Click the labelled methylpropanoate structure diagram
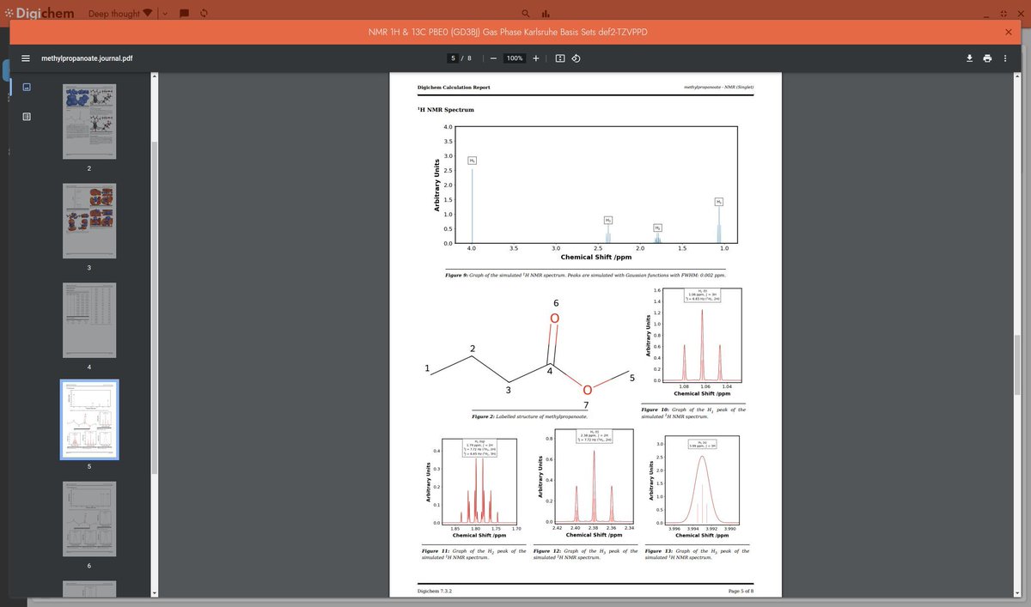1031x607 pixels. click(529, 354)
